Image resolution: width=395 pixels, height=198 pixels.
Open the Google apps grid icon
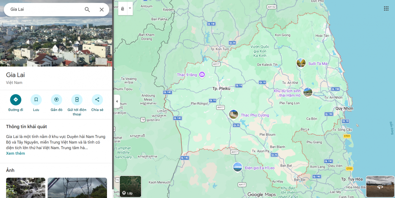[x=386, y=8]
